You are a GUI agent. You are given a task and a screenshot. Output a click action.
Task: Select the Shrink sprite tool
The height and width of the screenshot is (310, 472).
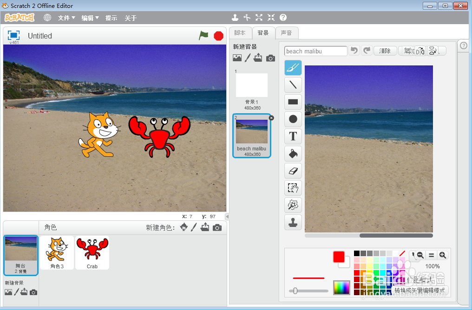271,18
